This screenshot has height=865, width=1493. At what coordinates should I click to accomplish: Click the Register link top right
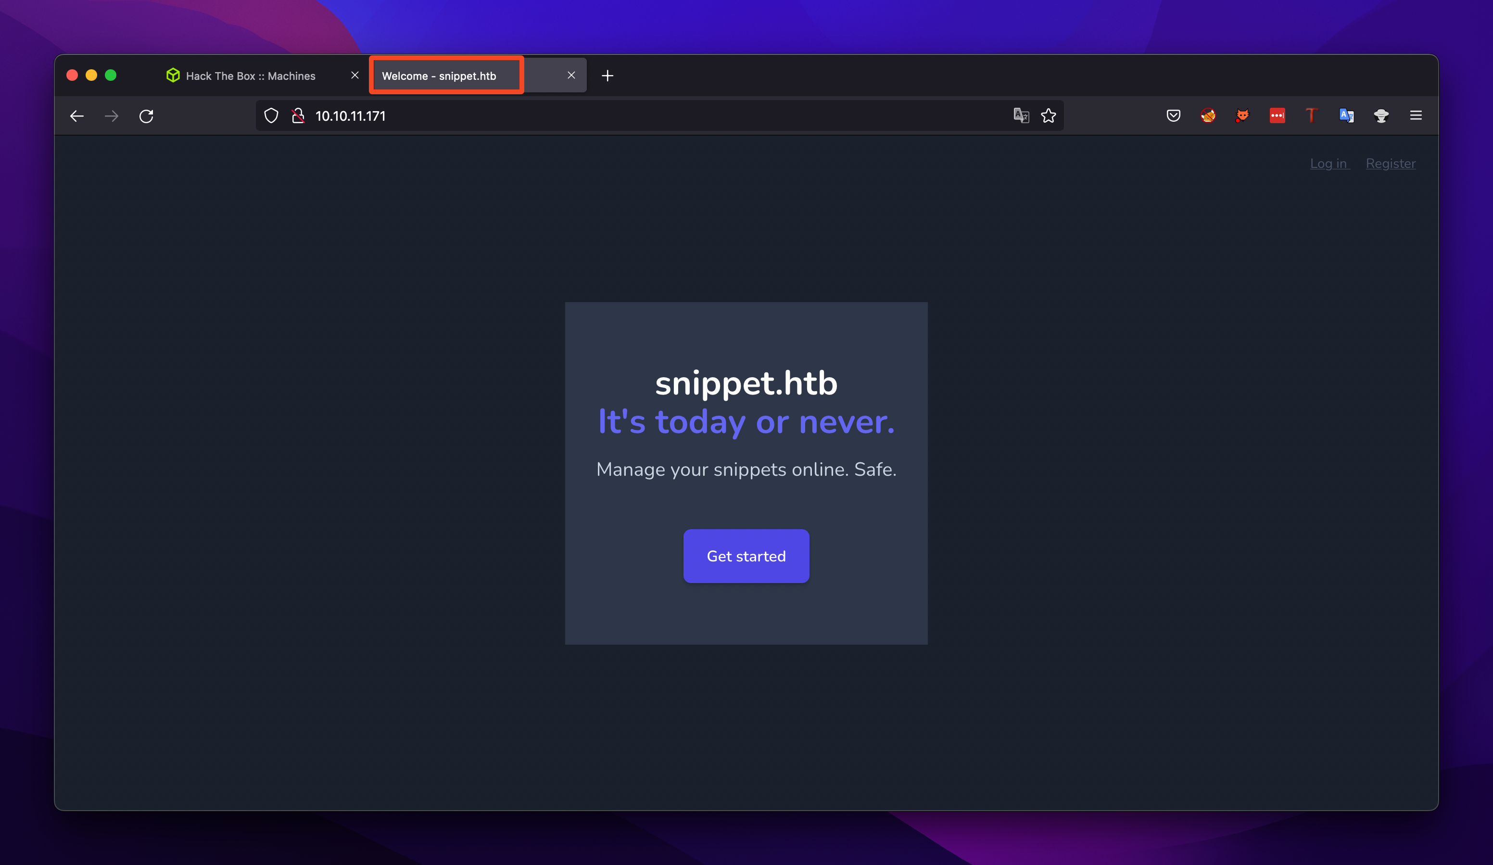point(1391,164)
